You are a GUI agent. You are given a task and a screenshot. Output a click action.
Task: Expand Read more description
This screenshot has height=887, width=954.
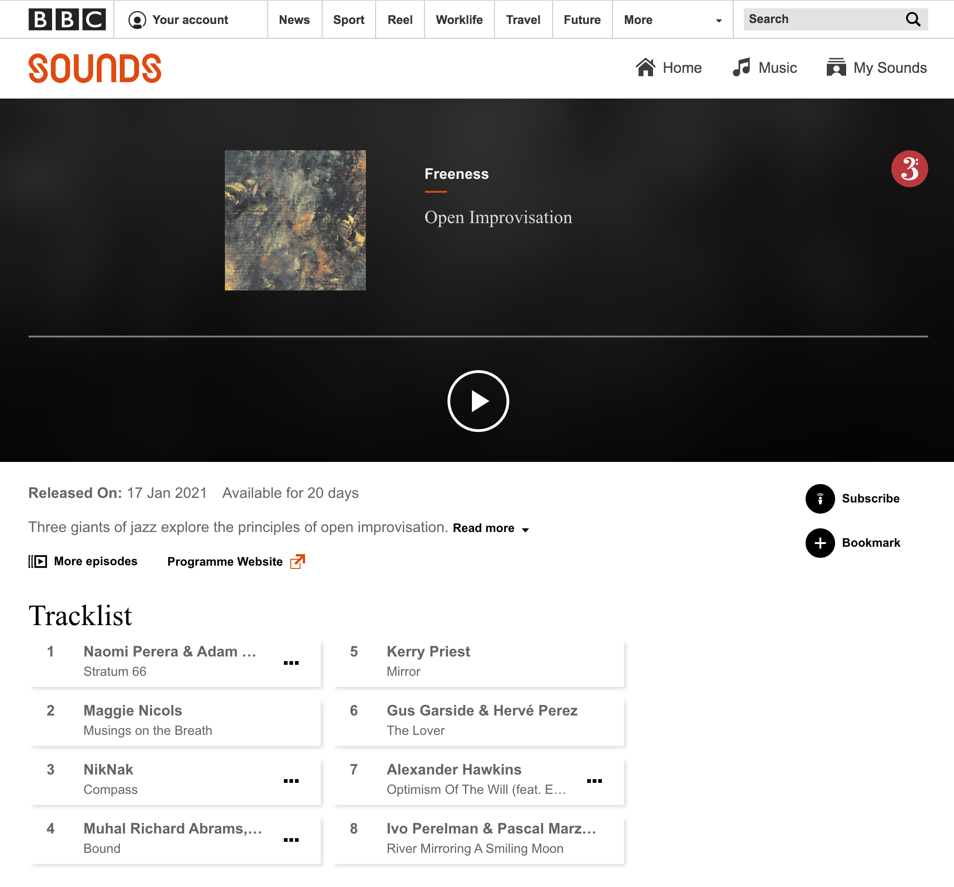491,528
